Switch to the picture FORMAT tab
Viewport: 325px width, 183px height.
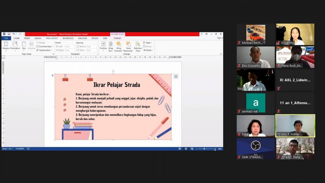tap(117, 38)
